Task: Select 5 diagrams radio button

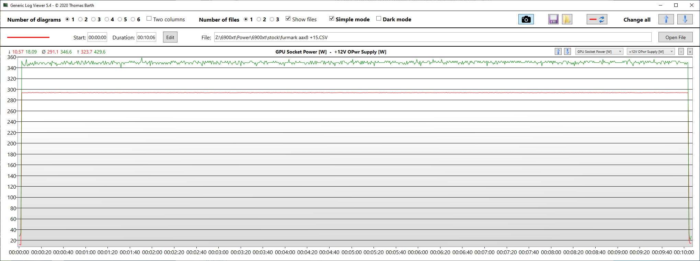Action: pyautogui.click(x=120, y=19)
